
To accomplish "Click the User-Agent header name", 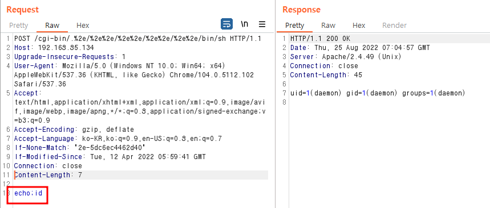I will pyautogui.click(x=34, y=66).
